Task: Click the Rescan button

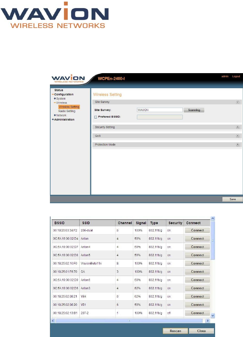Action: coord(175,331)
